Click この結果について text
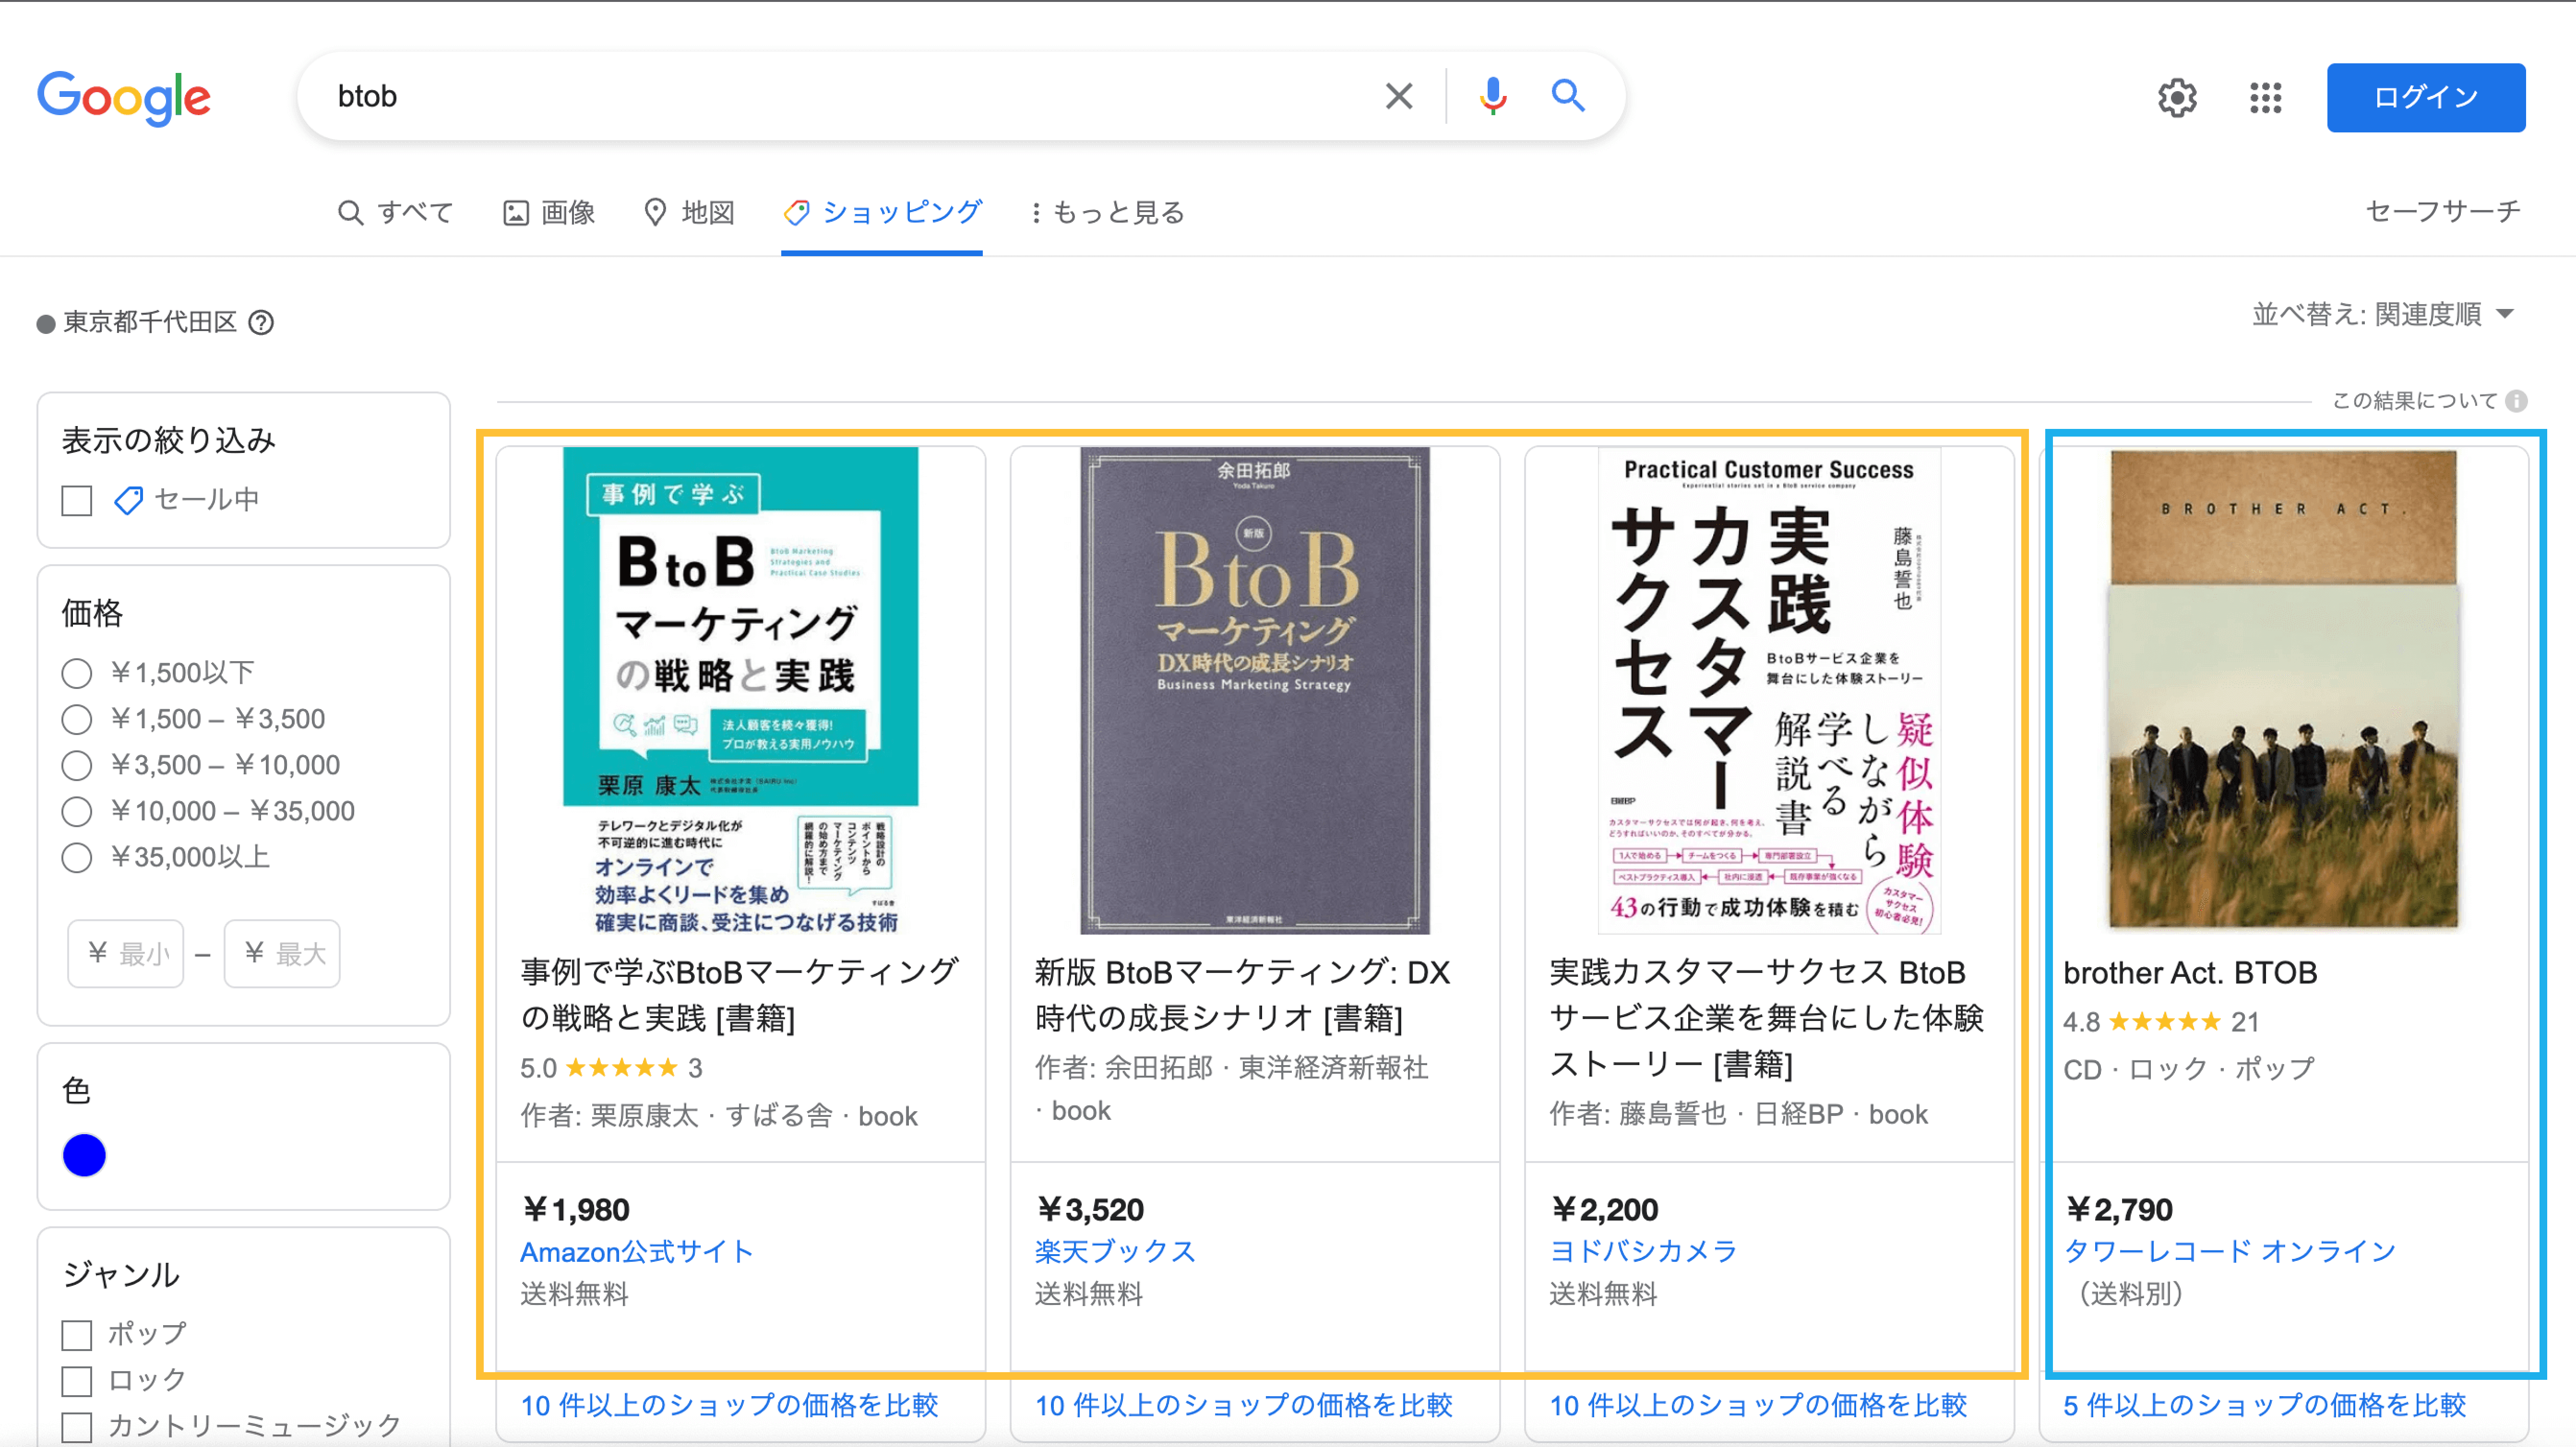 click(2414, 401)
